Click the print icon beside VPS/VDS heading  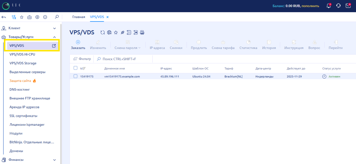(x=142, y=33)
